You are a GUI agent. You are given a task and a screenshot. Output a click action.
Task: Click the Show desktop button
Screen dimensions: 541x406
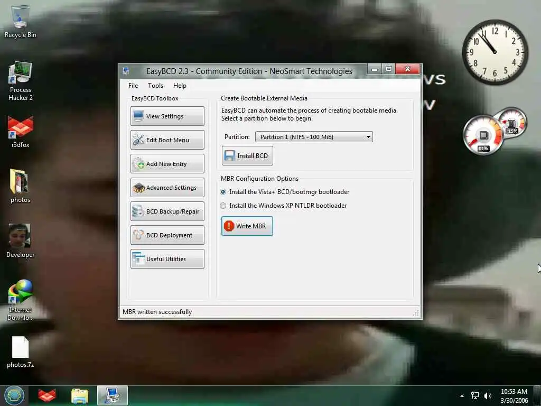(537, 395)
